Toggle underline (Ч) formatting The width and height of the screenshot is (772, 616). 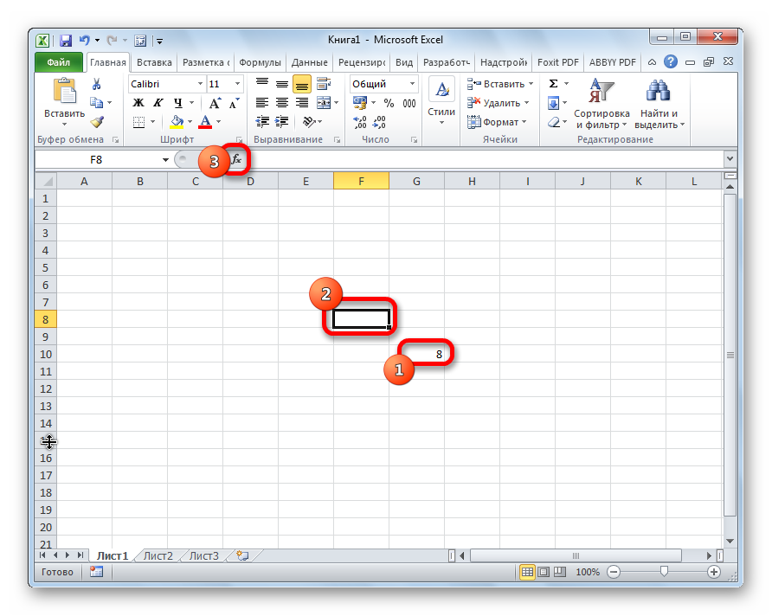point(177,103)
